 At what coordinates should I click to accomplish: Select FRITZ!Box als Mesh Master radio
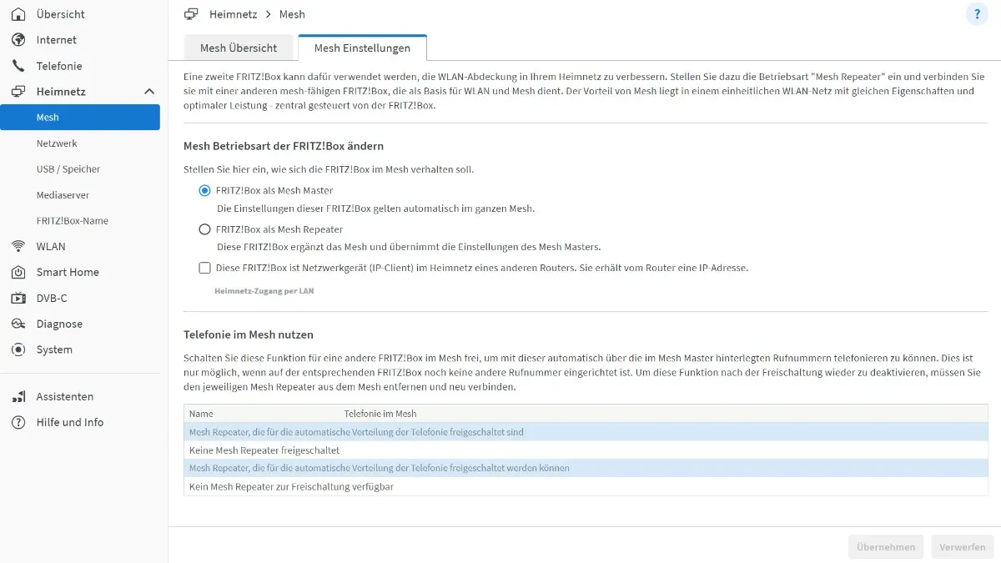click(x=204, y=191)
